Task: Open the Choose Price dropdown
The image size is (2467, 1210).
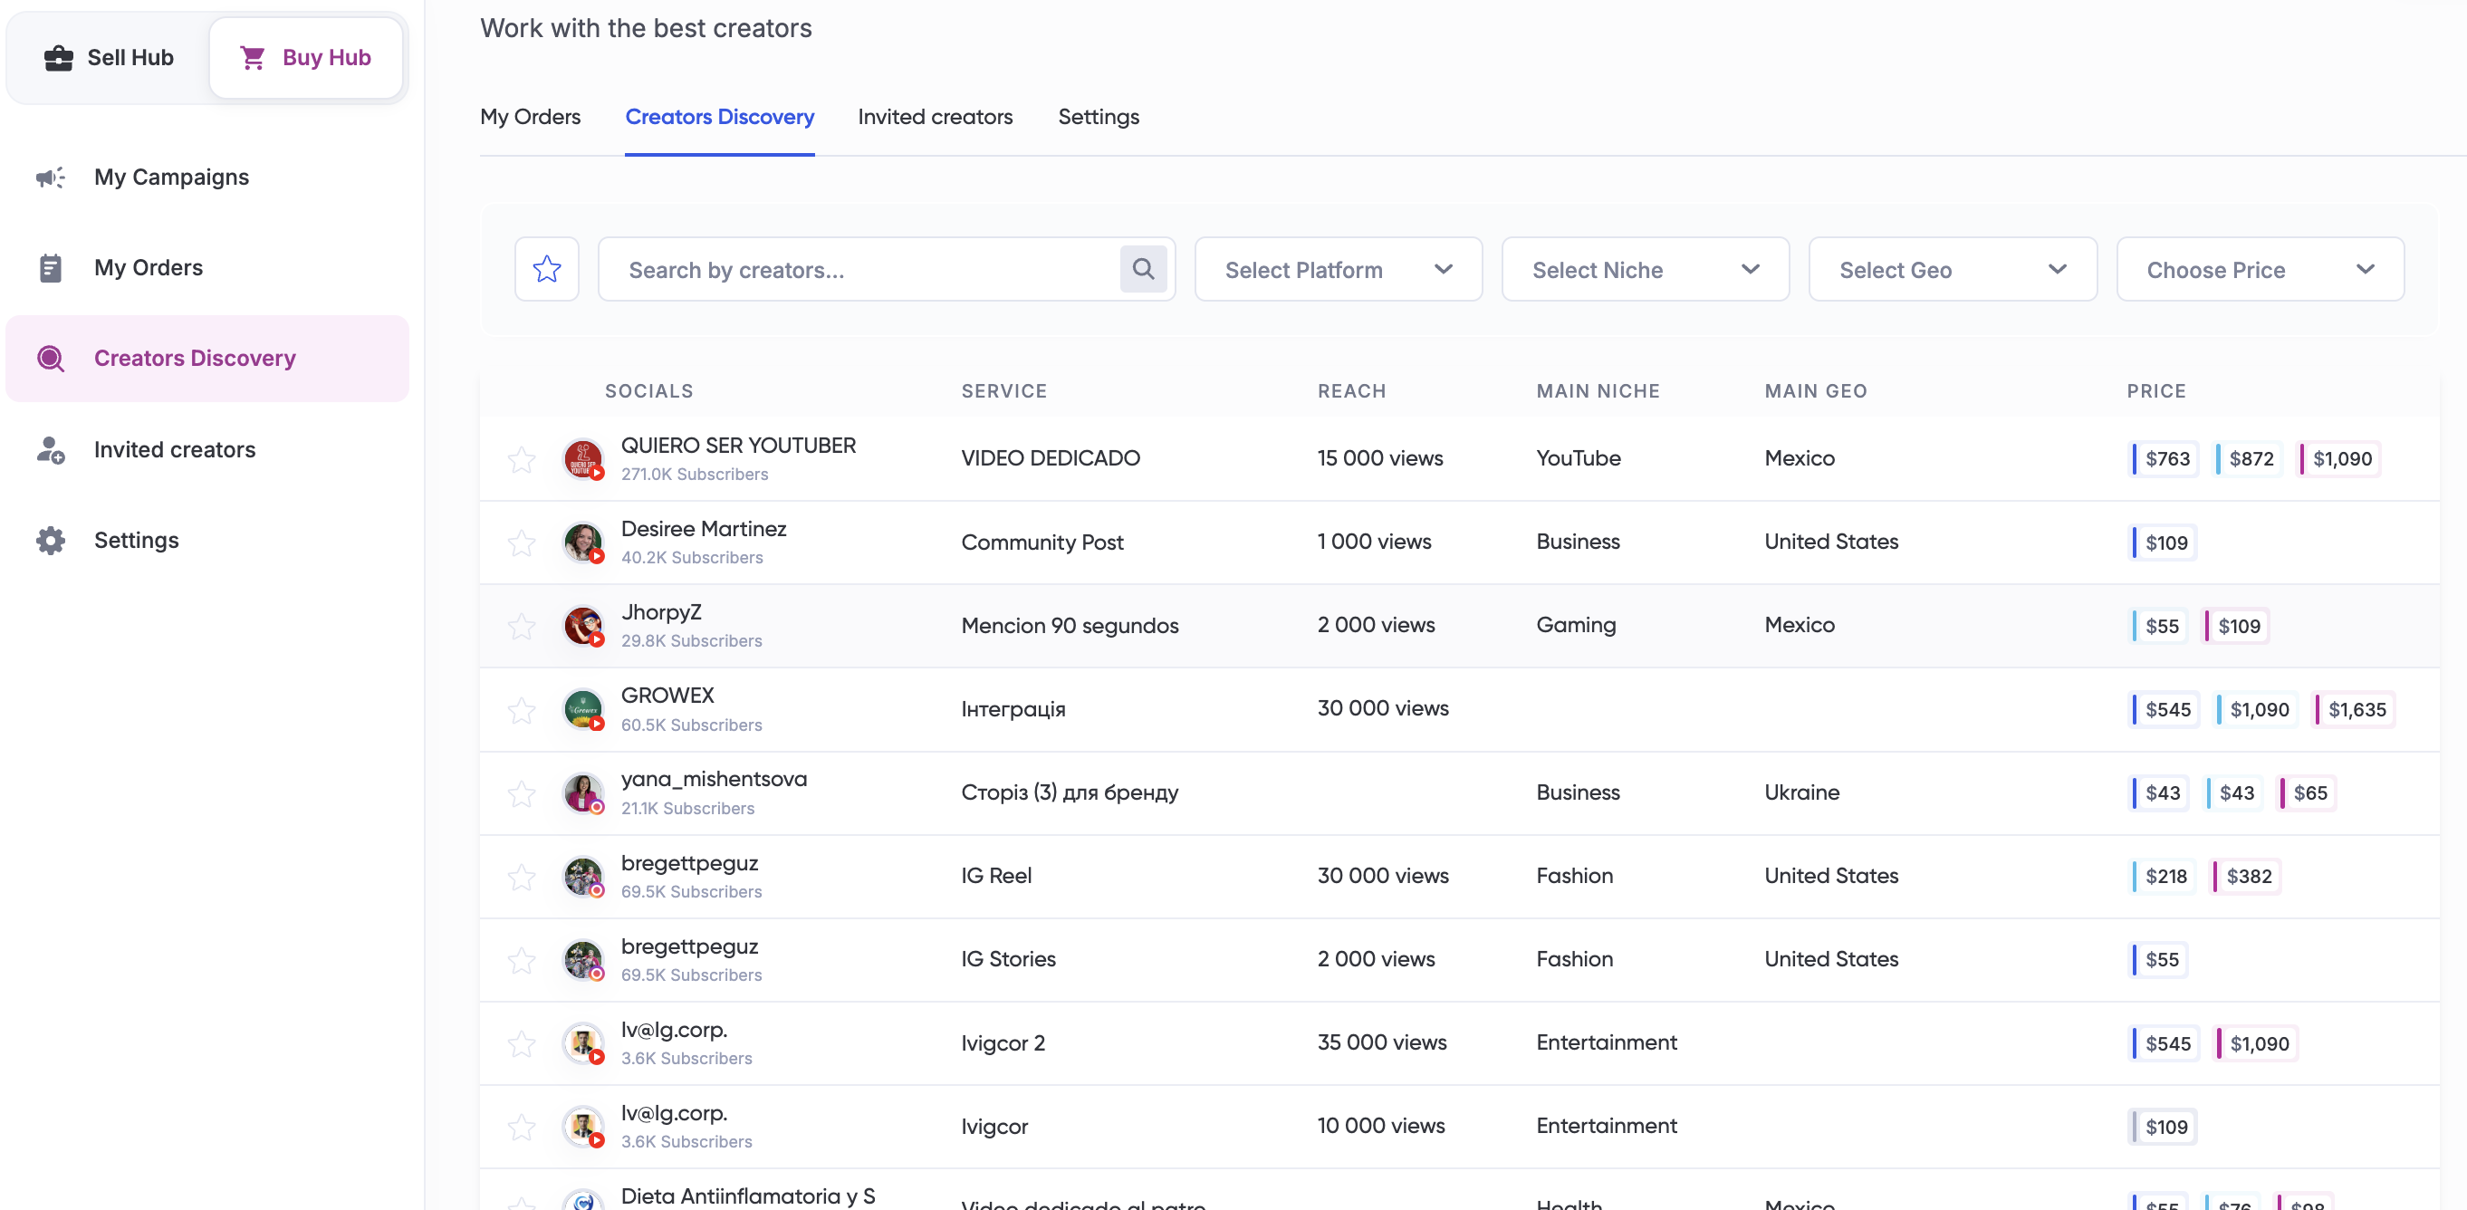Action: [x=2260, y=269]
